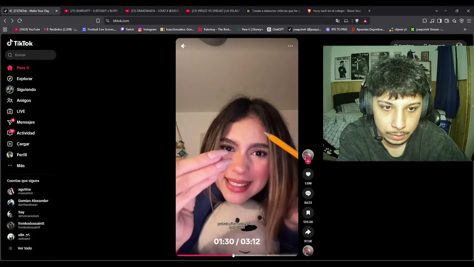
Task: Open the browser main menu
Action: 469,21
